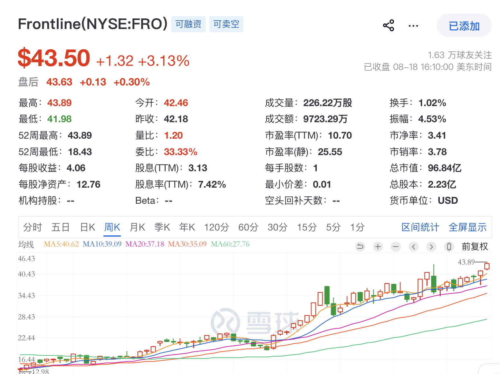Select the 周K chart tab
Image resolution: width=500 pixels, height=374 pixels.
(112, 227)
